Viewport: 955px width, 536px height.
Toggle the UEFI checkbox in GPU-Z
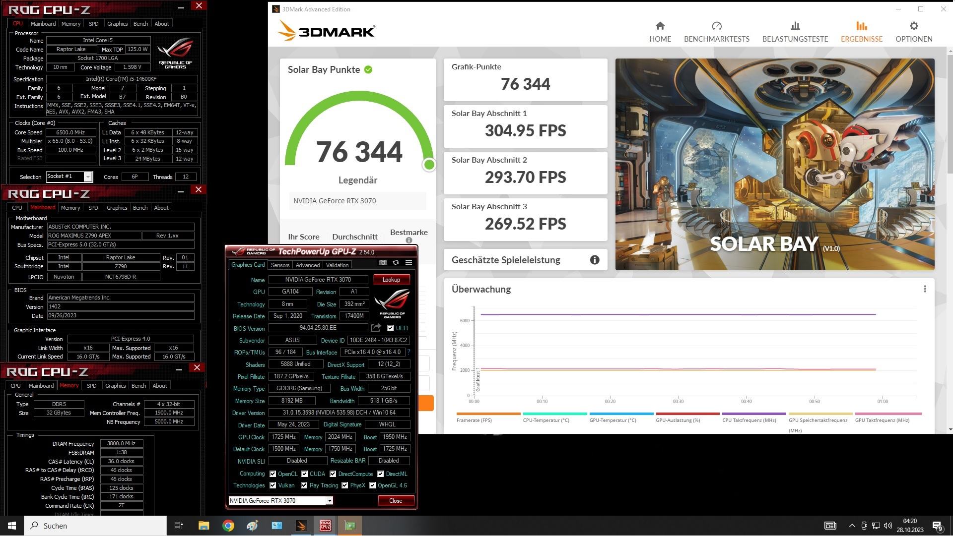[x=391, y=329]
